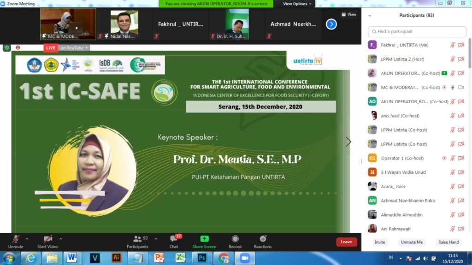Click the Participants (93) panel title

pos(417,15)
